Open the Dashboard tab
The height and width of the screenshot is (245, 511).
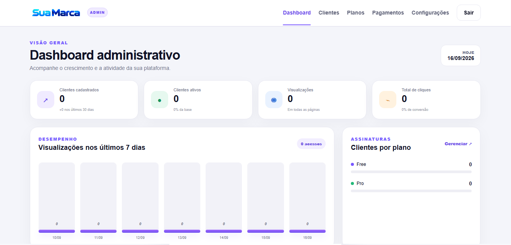297,13
